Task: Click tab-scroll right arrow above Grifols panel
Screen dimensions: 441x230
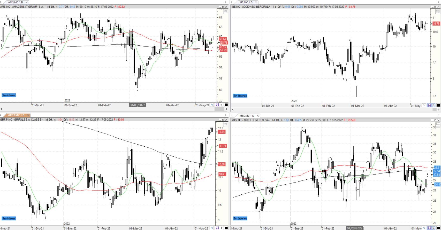Action: tap(225, 115)
